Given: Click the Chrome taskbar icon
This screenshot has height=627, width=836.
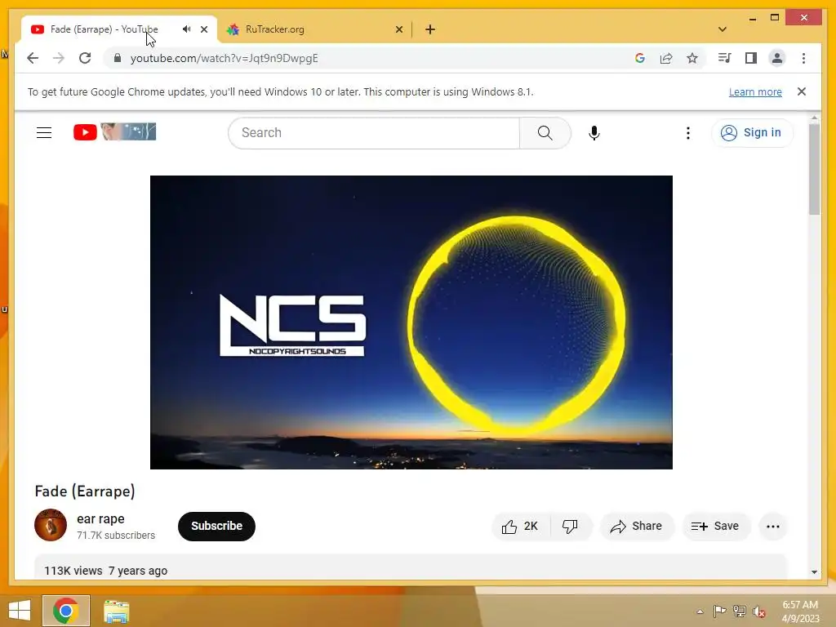Looking at the screenshot, I should point(66,611).
